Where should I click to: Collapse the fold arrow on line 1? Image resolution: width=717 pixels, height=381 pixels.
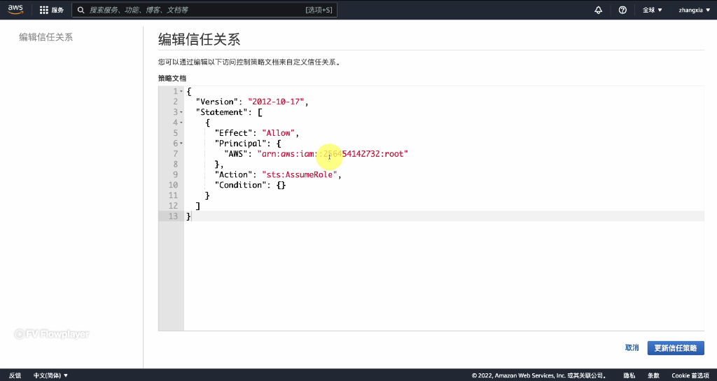tap(181, 92)
